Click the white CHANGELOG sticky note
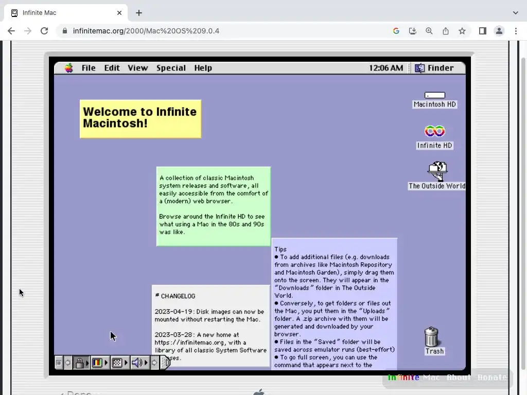 pyautogui.click(x=210, y=326)
